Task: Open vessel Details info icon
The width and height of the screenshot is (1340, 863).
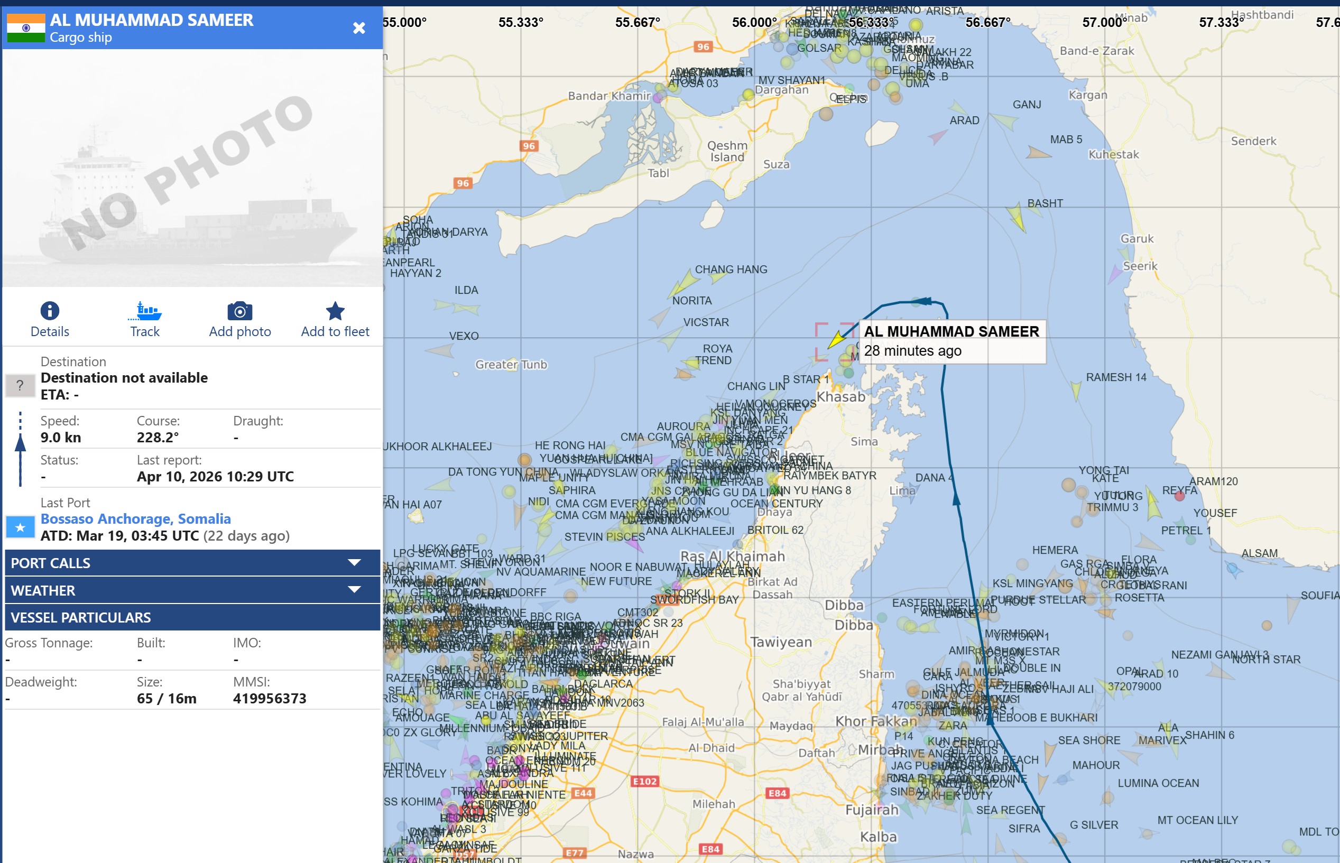Action: coord(49,311)
